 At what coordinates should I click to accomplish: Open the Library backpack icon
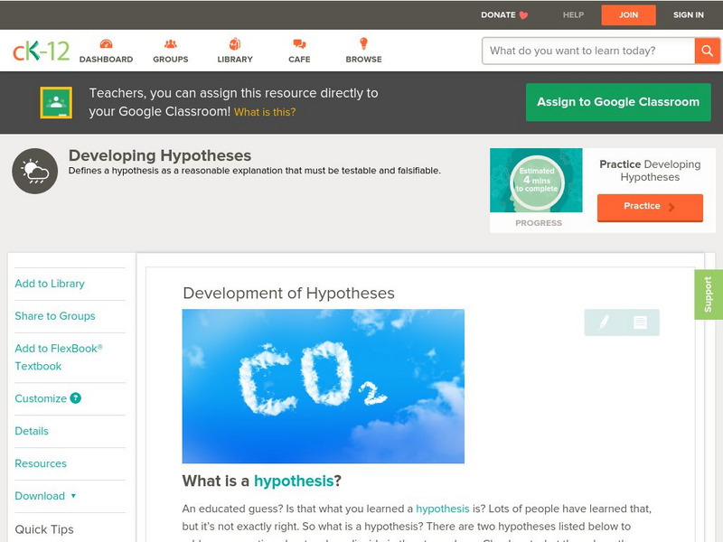[235, 43]
